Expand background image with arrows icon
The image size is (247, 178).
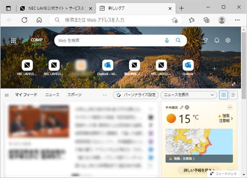[234, 84]
